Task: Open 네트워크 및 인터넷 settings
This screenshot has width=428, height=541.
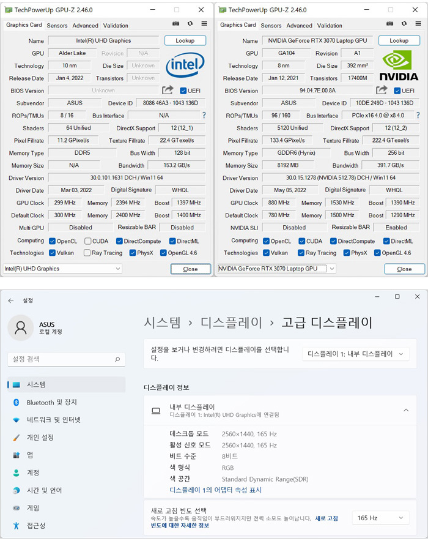Action: (67, 420)
